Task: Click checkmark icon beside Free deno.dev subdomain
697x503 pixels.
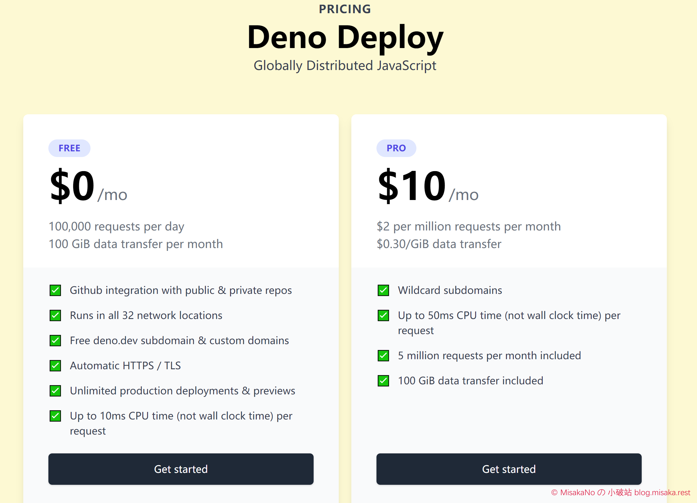Action: pyautogui.click(x=55, y=340)
